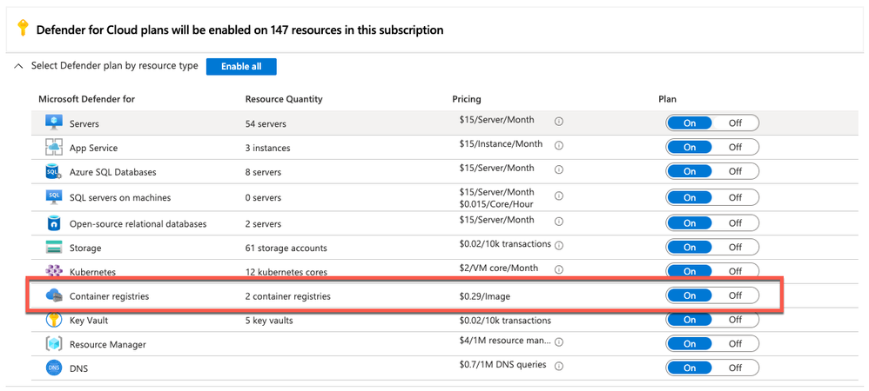Switch Key Vault plan to Off
Image resolution: width=869 pixels, height=391 pixels.
point(736,320)
